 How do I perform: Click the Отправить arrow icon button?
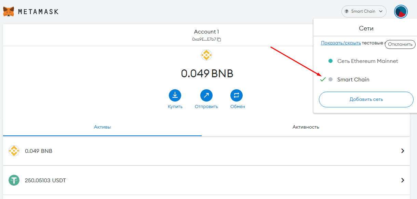point(206,95)
